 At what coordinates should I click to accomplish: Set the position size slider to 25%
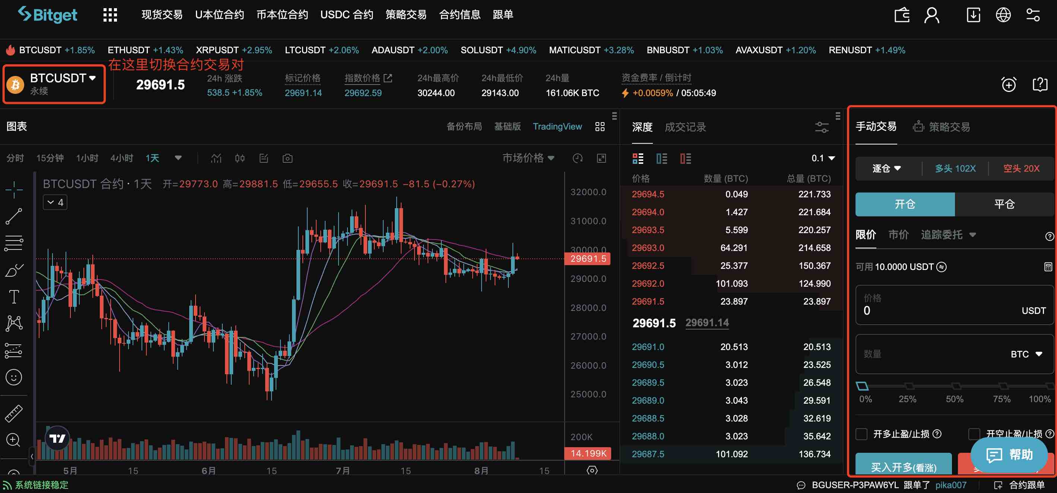click(909, 387)
